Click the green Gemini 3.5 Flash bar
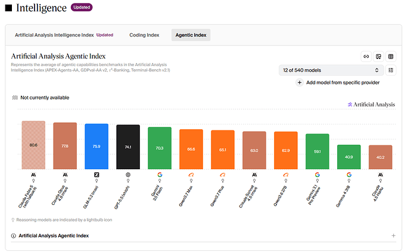Viewport: 411px width, 252px height. tap(160, 148)
